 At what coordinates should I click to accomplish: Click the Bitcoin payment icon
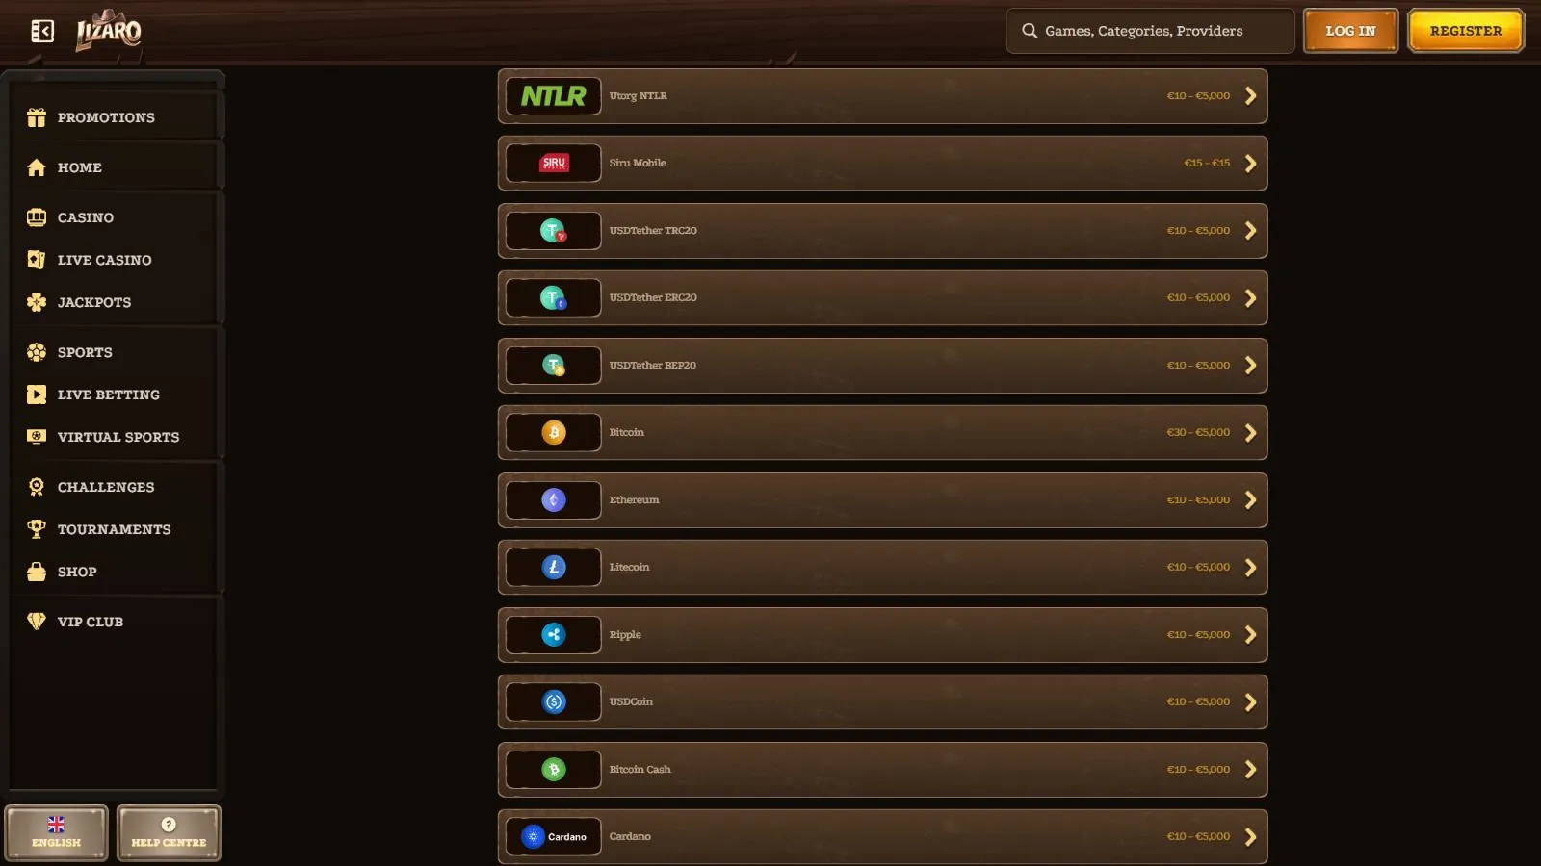pyautogui.click(x=553, y=433)
